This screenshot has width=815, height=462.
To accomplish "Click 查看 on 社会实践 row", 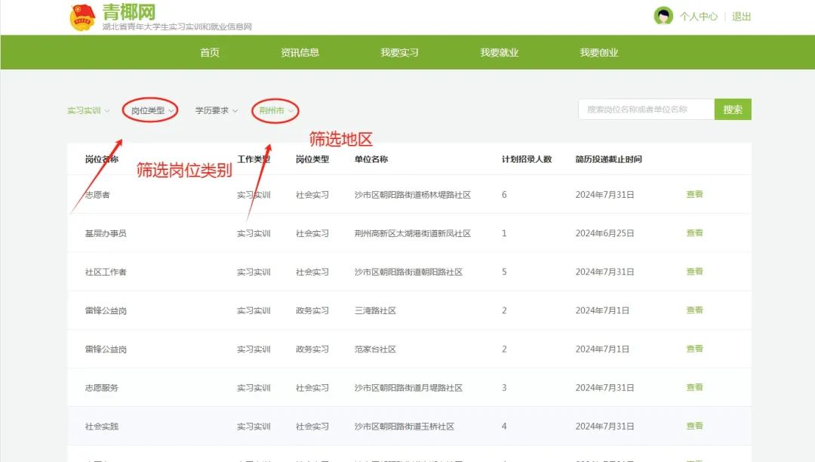I will pyautogui.click(x=694, y=426).
